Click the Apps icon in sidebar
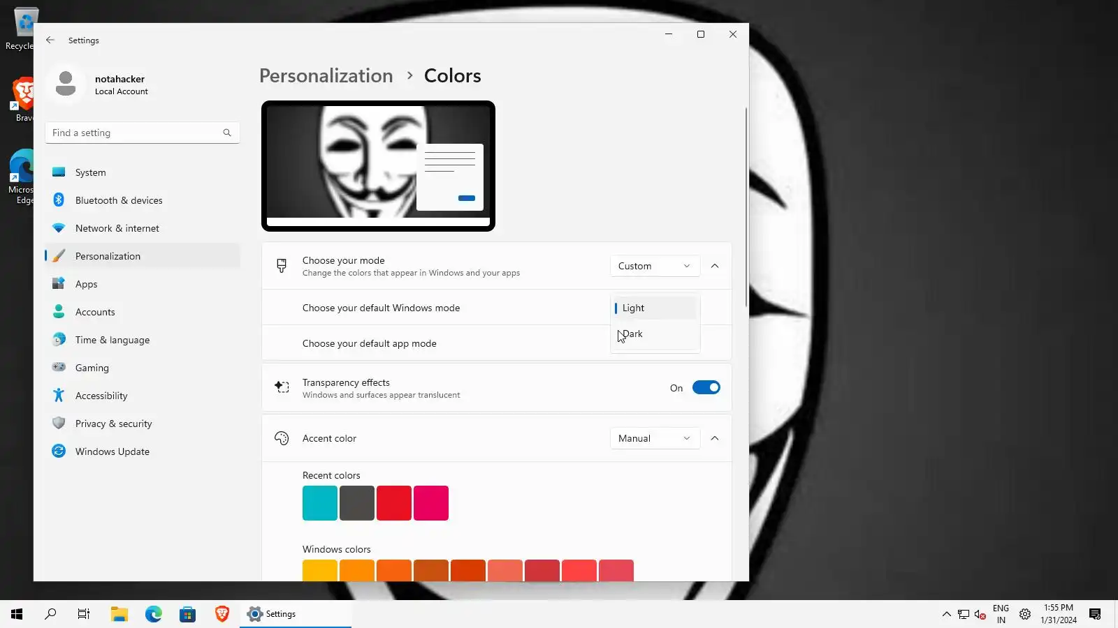This screenshot has height=628, width=1118. (59, 284)
